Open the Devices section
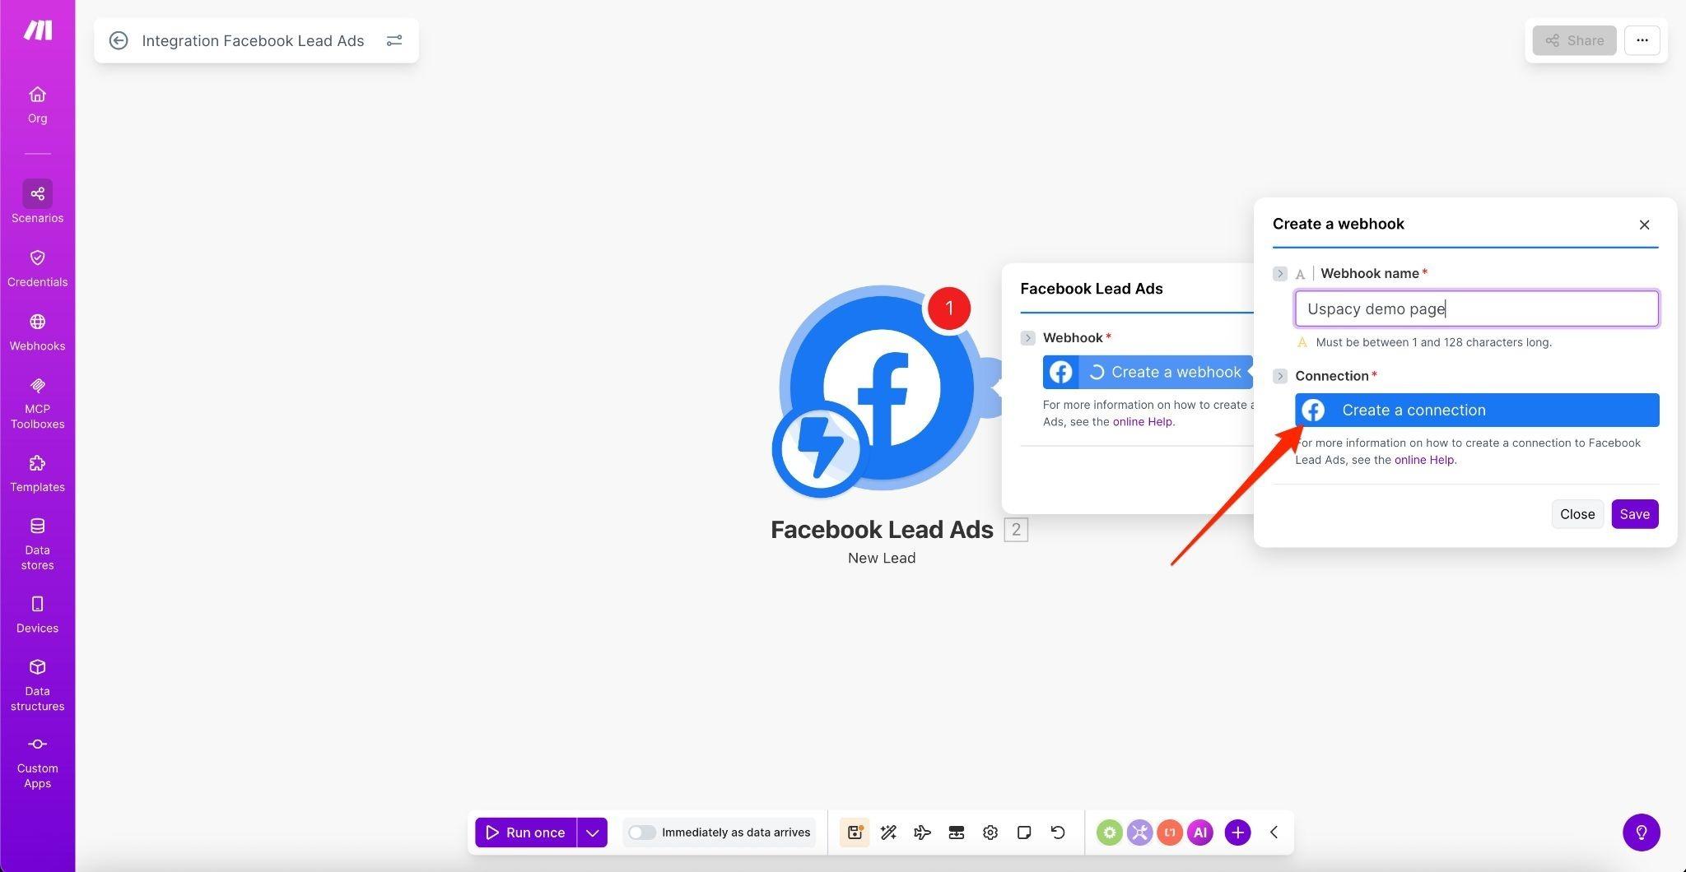1686x872 pixels. (37, 615)
